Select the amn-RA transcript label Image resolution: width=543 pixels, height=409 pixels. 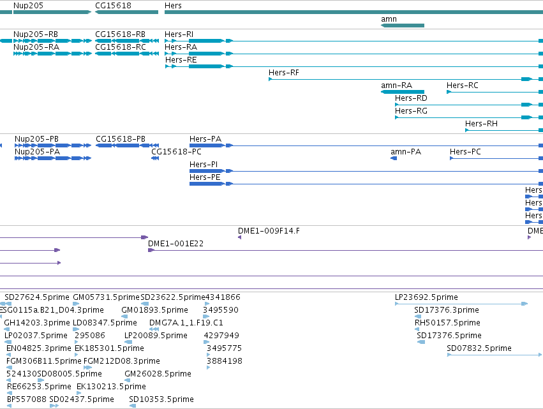(396, 86)
